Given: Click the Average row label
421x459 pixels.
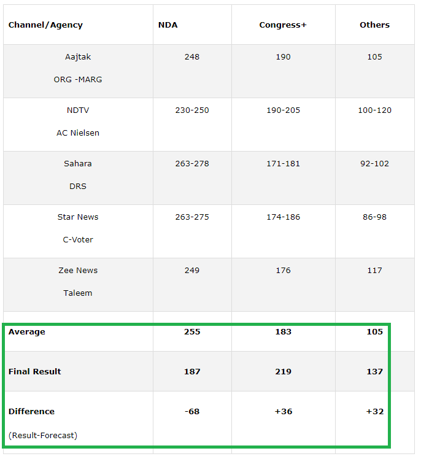Looking at the screenshot, I should (x=27, y=332).
